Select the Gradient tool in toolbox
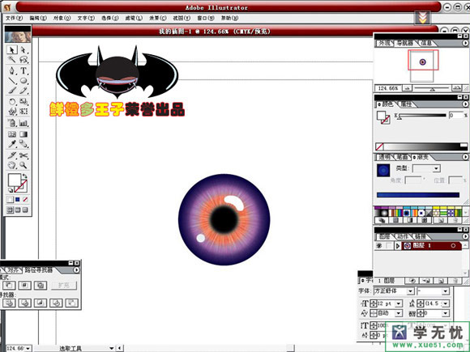Screen dimensions: 470x352 pos(23,134)
